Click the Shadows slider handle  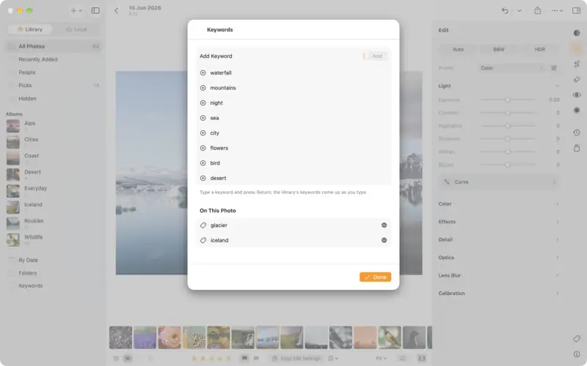point(508,138)
